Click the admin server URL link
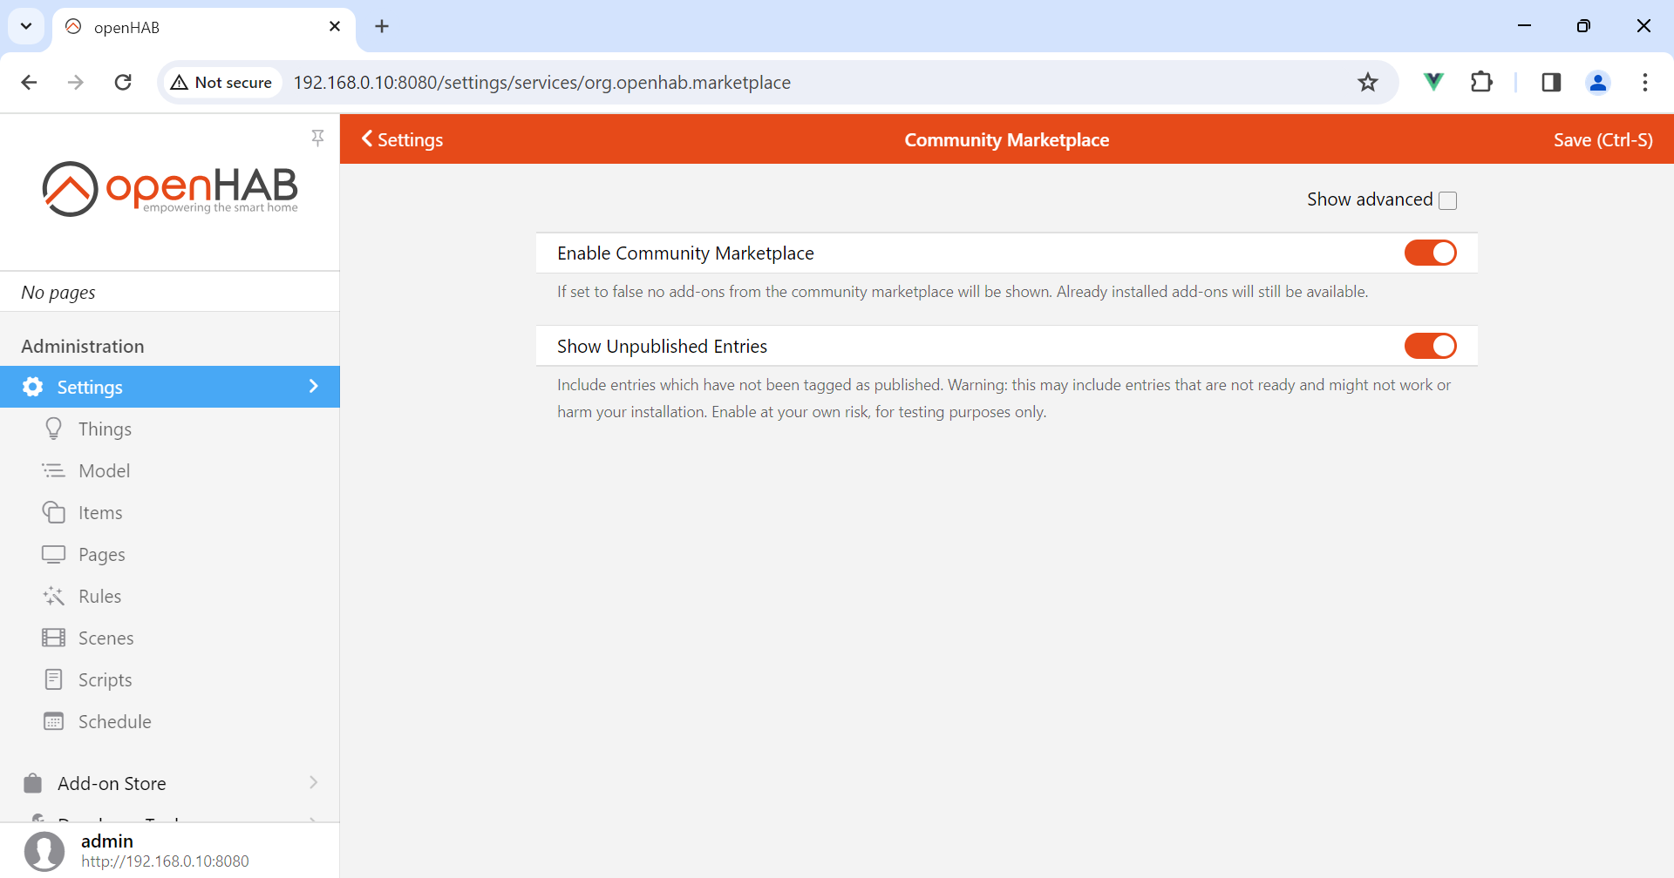This screenshot has height=878, width=1674. (x=165, y=861)
